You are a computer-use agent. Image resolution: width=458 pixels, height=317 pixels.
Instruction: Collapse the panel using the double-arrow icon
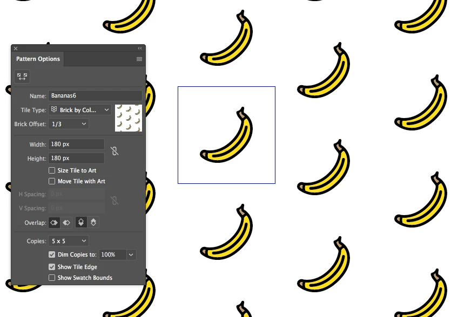point(140,48)
